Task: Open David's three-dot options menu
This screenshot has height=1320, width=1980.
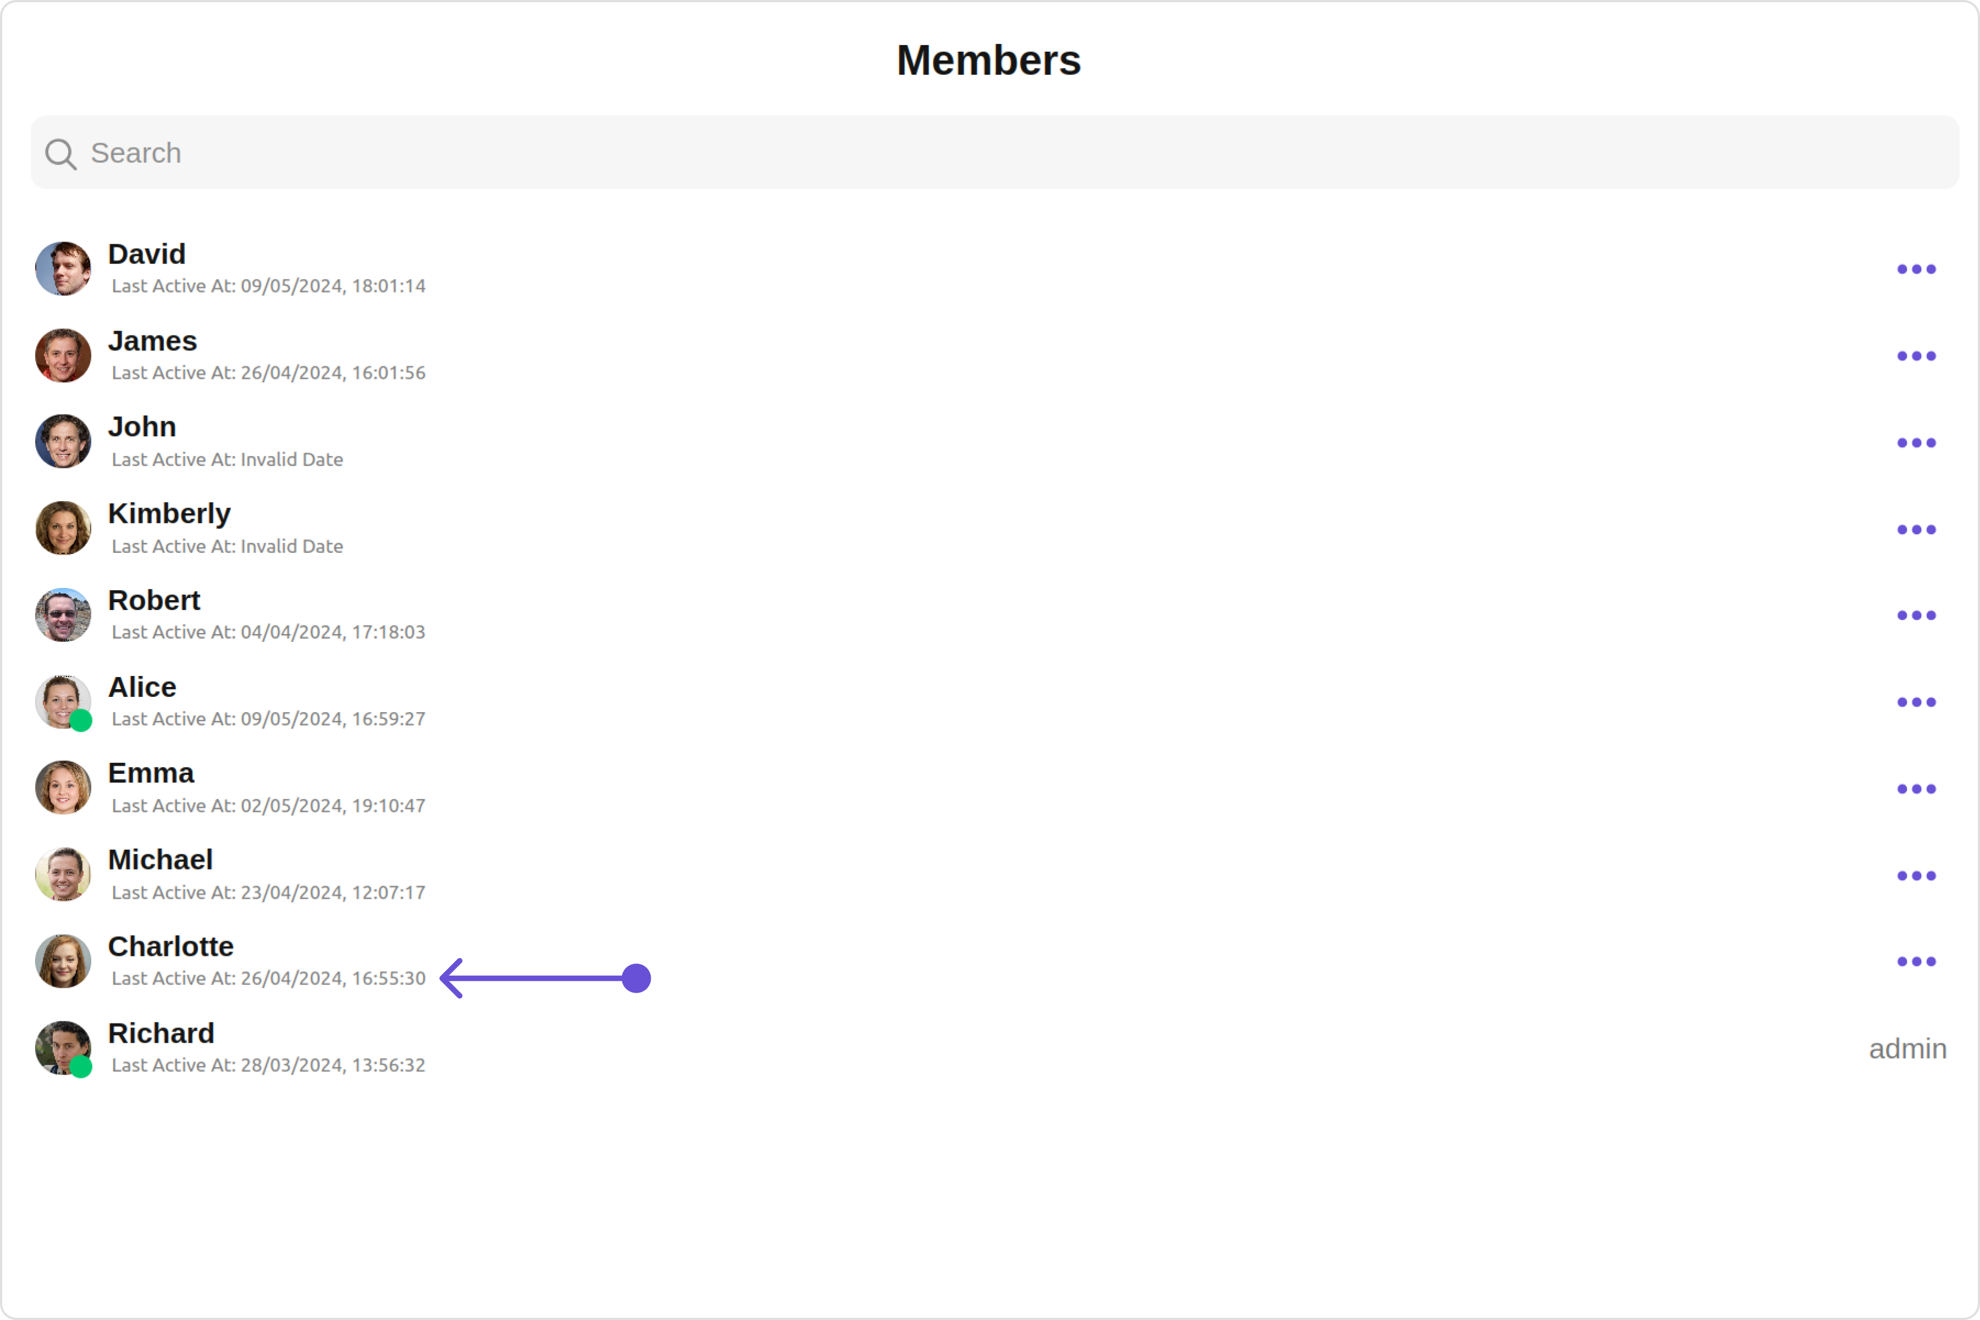Action: [1916, 269]
